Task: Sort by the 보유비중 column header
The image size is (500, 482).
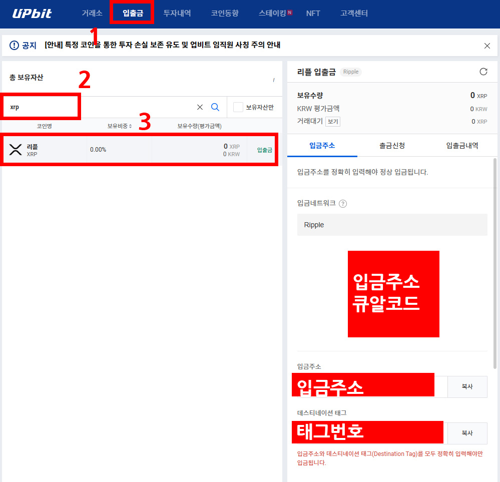Action: (120, 126)
